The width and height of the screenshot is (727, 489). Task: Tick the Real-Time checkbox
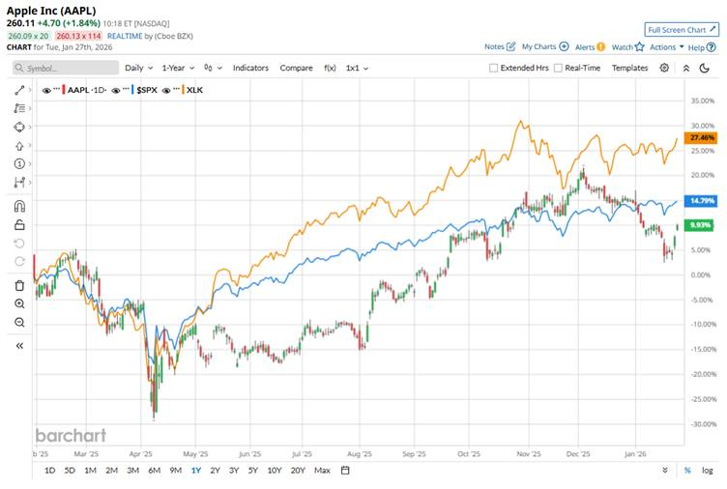[559, 69]
